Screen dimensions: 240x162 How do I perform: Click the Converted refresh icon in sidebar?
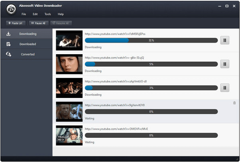(x=8, y=54)
